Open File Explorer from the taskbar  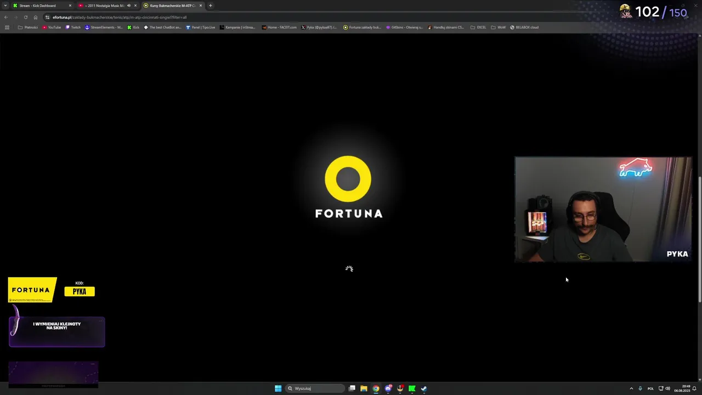(x=364, y=388)
